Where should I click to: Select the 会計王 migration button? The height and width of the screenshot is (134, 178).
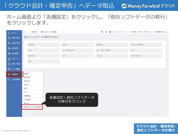[78, 45]
